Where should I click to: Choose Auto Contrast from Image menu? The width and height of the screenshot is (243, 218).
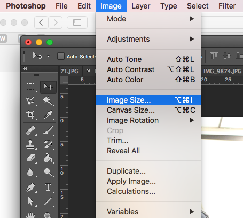pyautogui.click(x=148, y=69)
